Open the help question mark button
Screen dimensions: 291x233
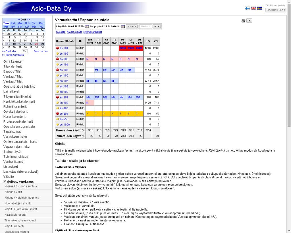coord(249,20)
